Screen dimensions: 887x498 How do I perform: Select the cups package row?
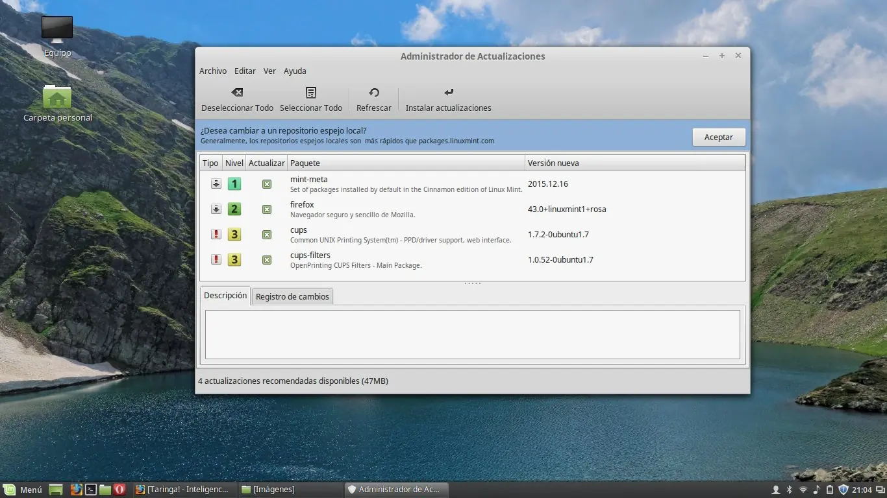pyautogui.click(x=390, y=234)
